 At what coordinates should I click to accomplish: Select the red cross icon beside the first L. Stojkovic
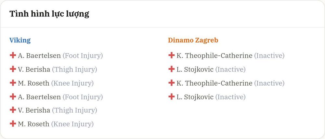pos(171,69)
